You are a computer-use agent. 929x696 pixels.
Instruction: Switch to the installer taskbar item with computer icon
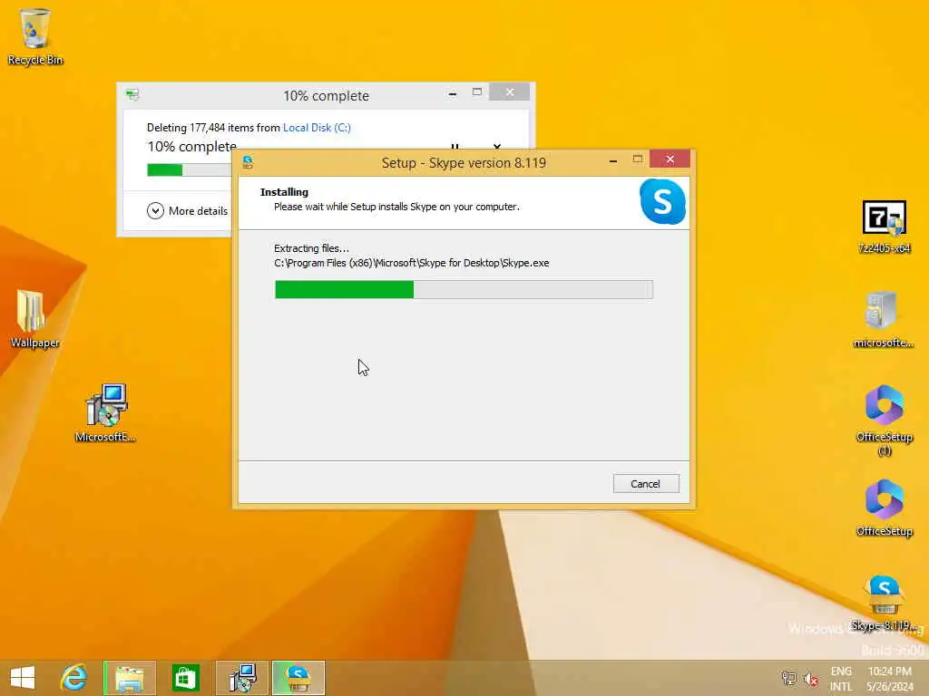(x=242, y=678)
